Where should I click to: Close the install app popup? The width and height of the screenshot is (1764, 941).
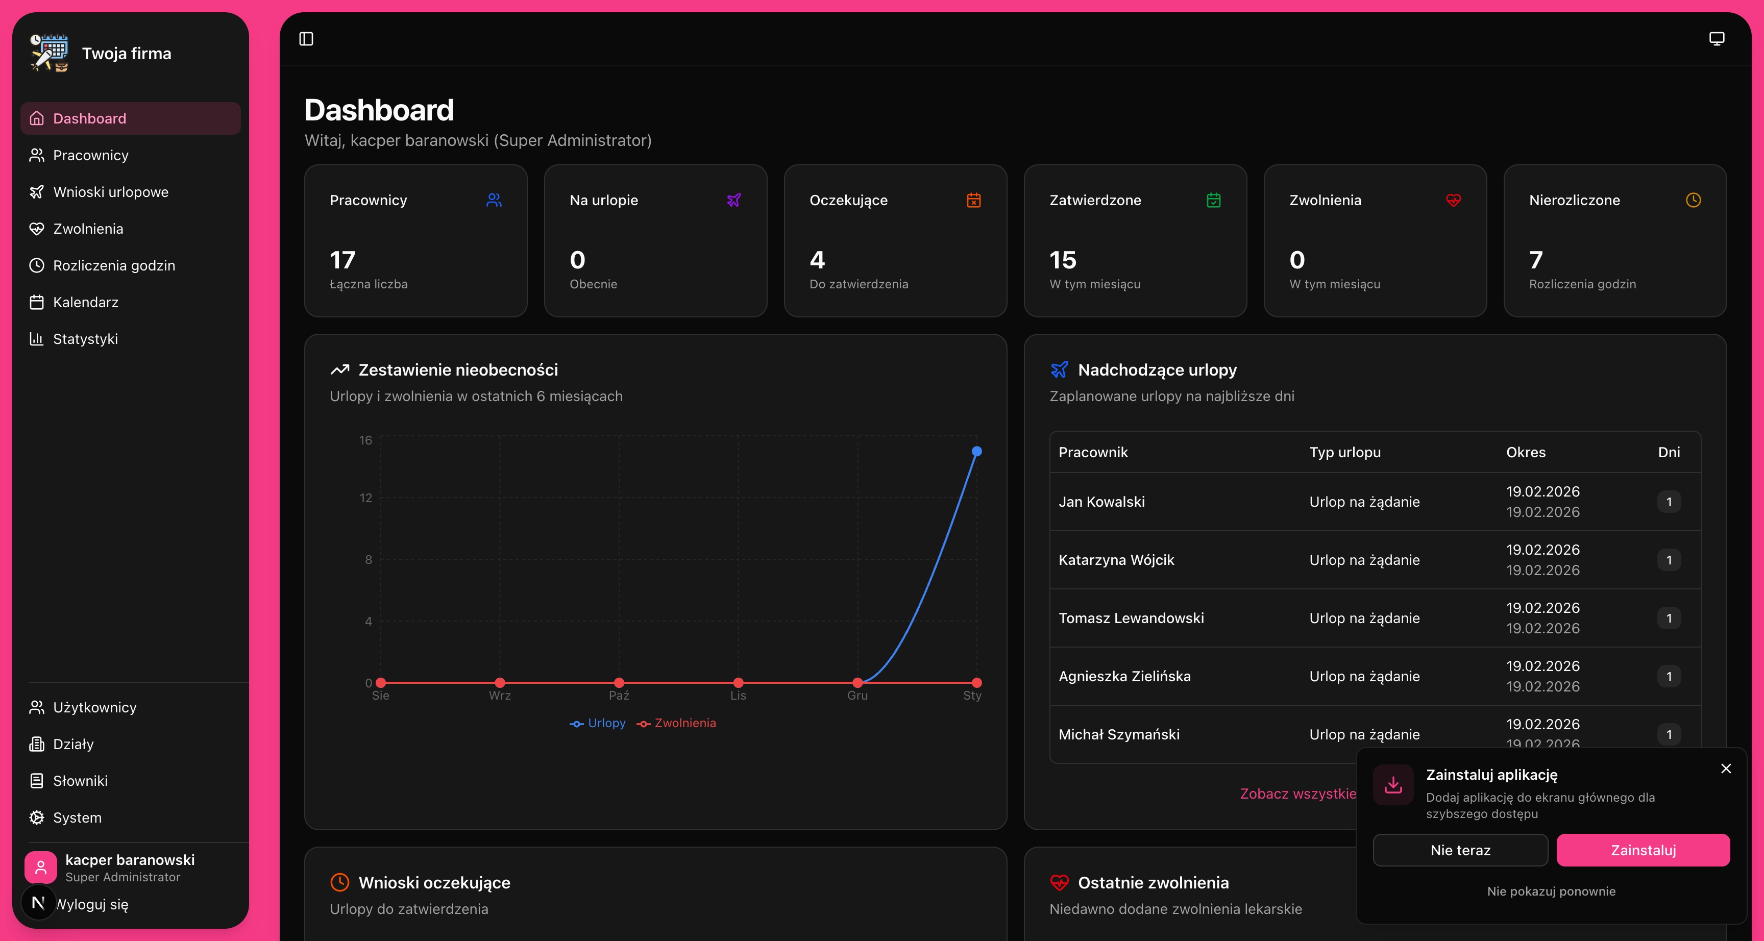tap(1726, 769)
